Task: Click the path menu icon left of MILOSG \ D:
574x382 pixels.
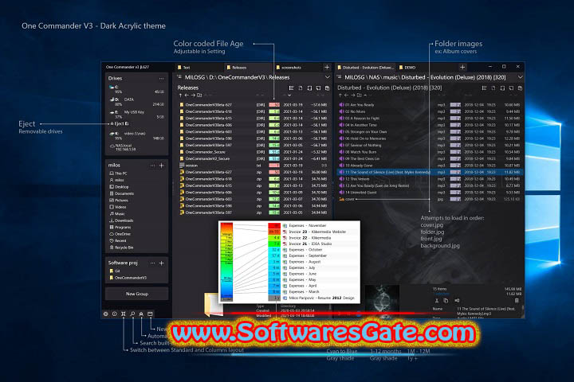Action: tap(179, 77)
